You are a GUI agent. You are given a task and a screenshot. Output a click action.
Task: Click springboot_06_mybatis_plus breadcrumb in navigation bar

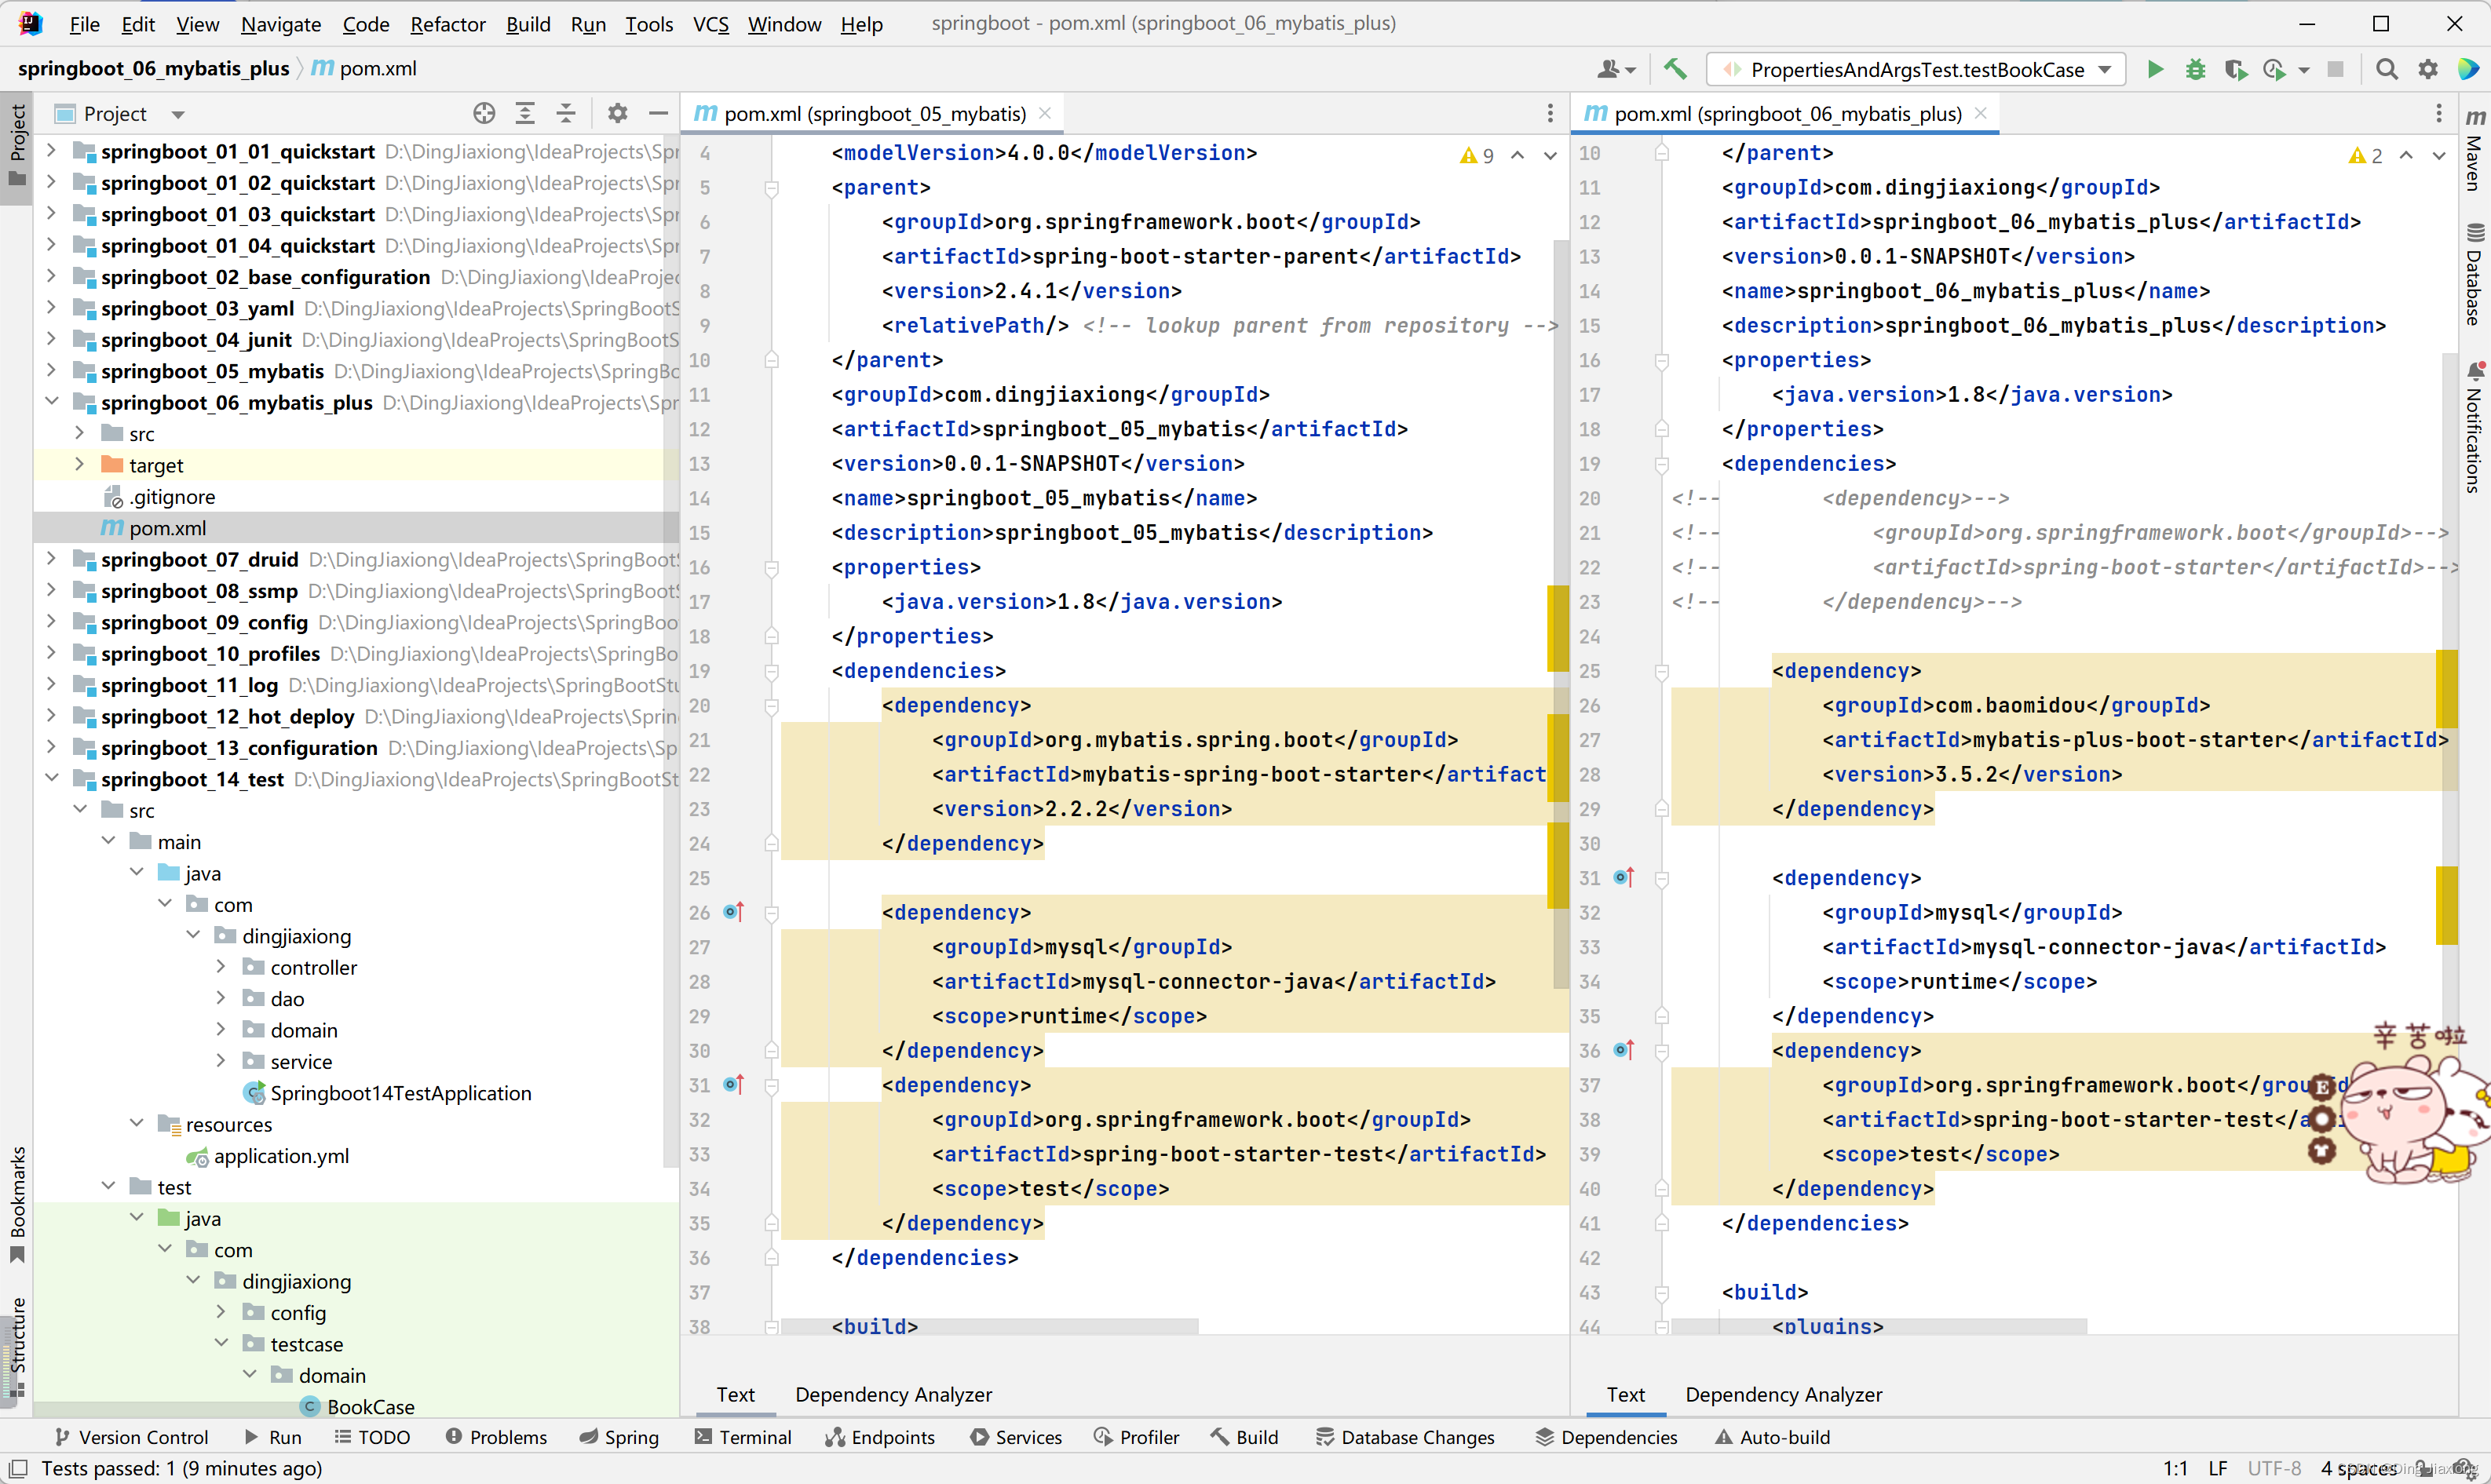153,69
